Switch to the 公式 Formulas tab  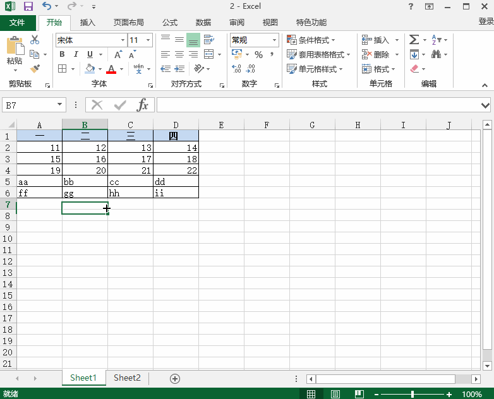click(170, 22)
